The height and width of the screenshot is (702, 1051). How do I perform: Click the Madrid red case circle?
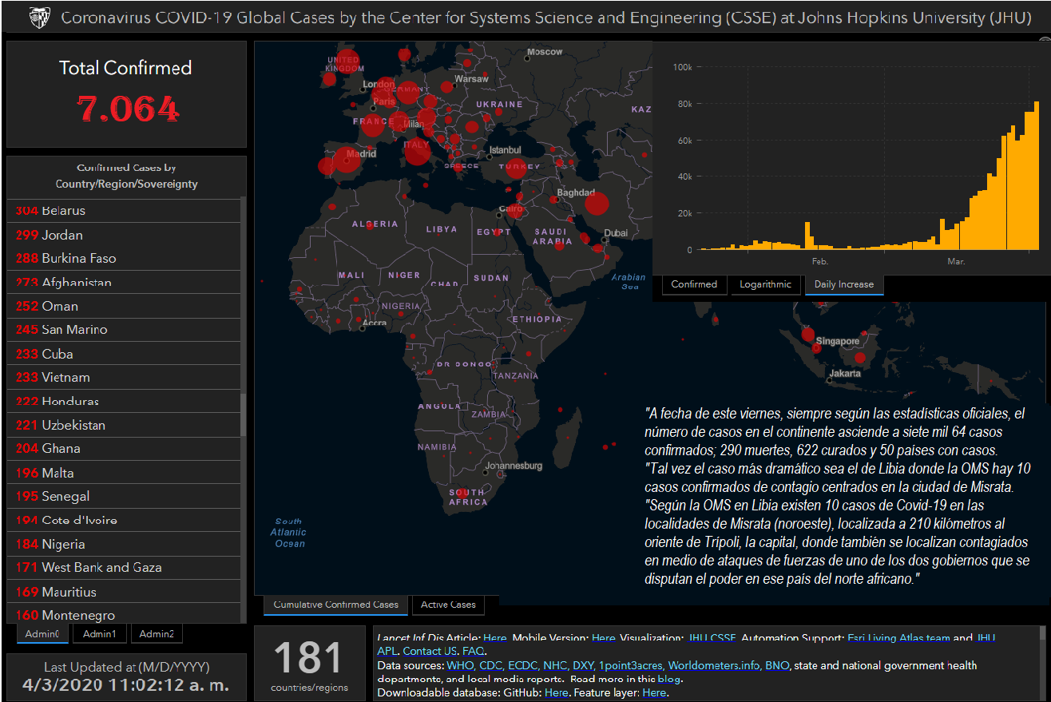(346, 161)
